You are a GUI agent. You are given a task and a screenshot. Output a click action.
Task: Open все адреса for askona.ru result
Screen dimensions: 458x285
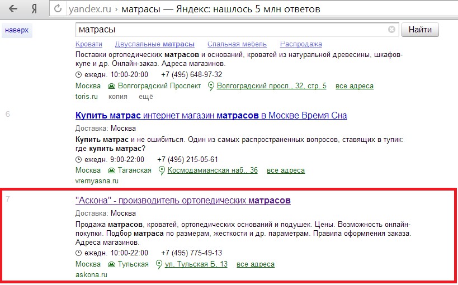256,264
